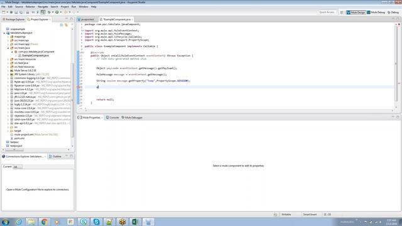402x226 pixels.
Task: Switch to Debug perspective
Action: pyautogui.click(x=393, y=13)
